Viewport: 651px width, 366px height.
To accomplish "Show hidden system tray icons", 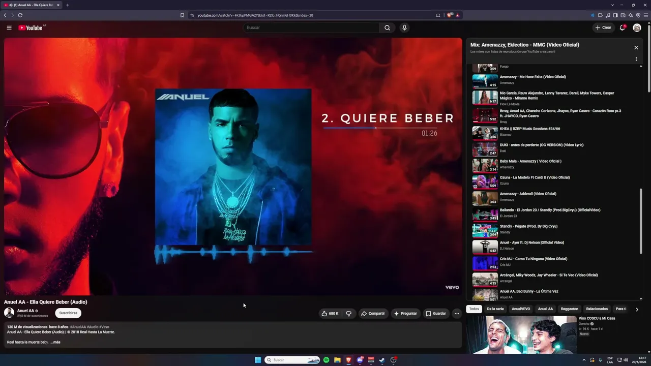I will click(584, 360).
